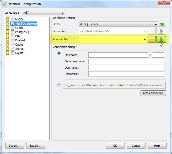
Task: Click the Username input field
Action: click(126, 68)
